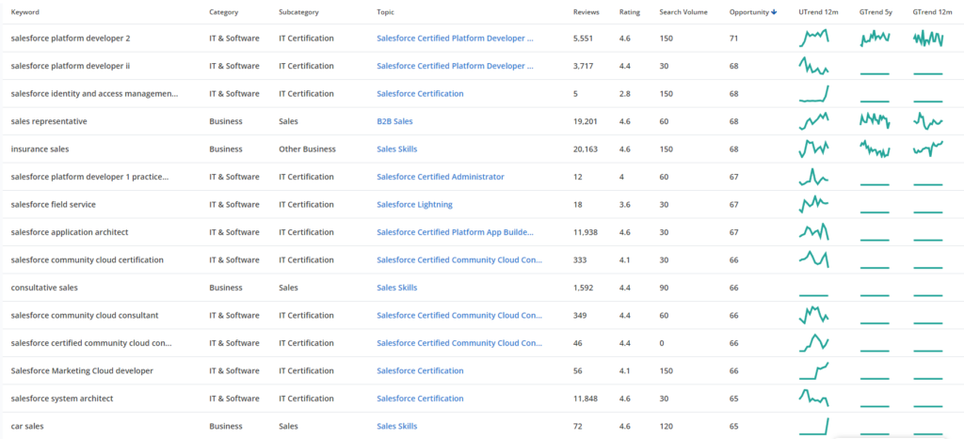Click the Opportunity sort arrow icon
This screenshot has height=439, width=964.
775,12
